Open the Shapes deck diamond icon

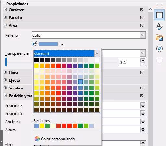[x=160, y=60]
